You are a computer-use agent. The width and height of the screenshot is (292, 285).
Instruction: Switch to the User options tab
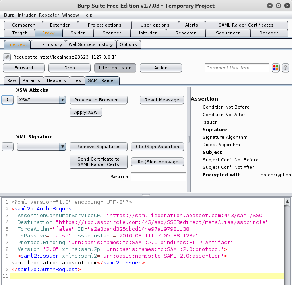(155, 25)
